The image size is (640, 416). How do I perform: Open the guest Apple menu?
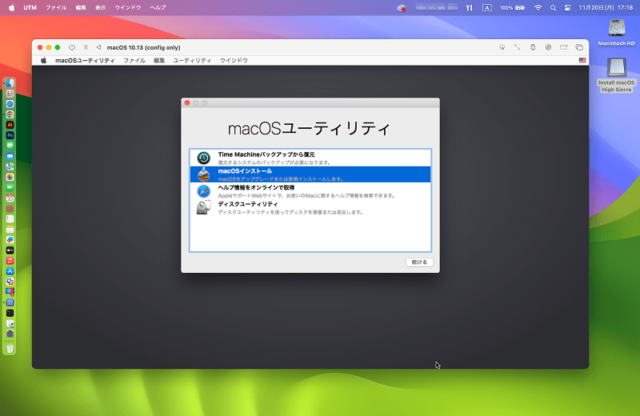coord(44,61)
